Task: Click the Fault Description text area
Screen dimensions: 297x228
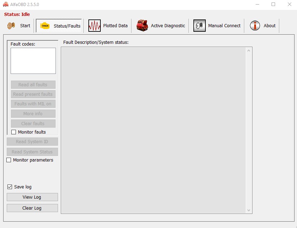Action: (153, 130)
